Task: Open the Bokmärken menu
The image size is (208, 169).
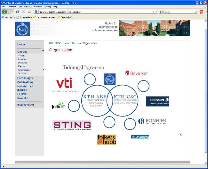Action: (37, 7)
